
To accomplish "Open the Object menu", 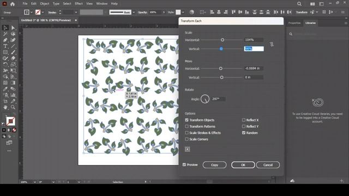I will (45, 4).
